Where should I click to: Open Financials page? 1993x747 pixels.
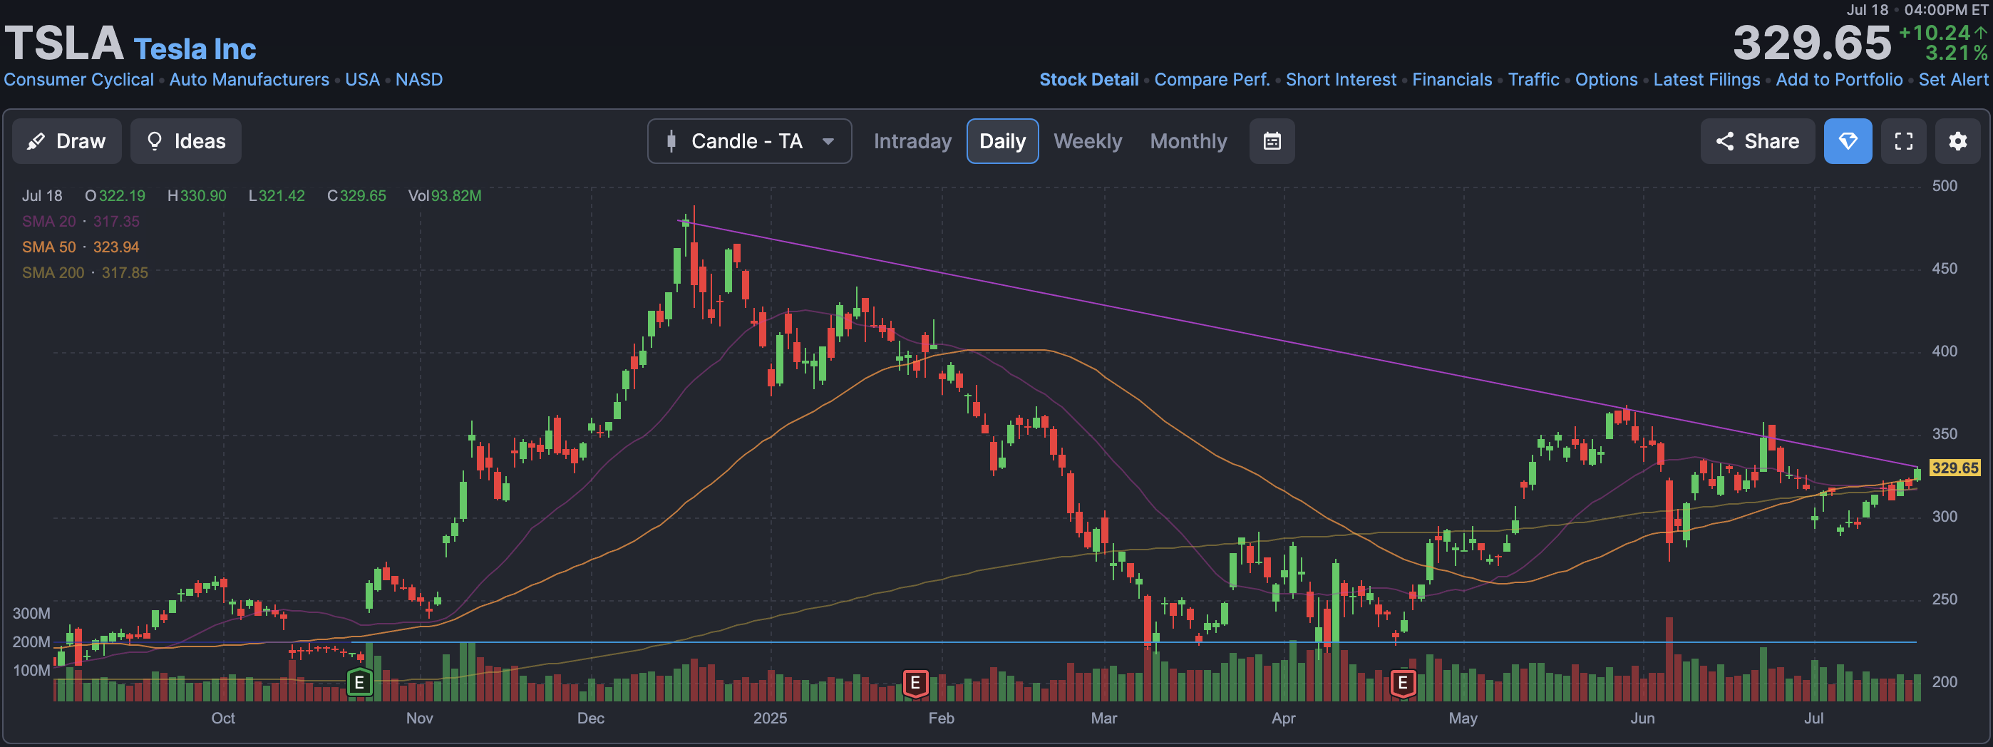(x=1451, y=80)
